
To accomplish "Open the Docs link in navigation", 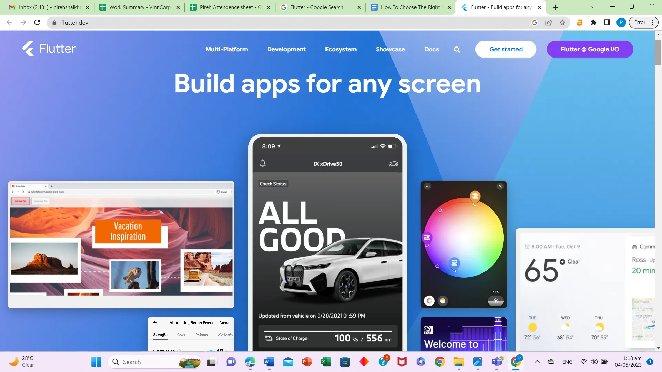I will point(432,49).
